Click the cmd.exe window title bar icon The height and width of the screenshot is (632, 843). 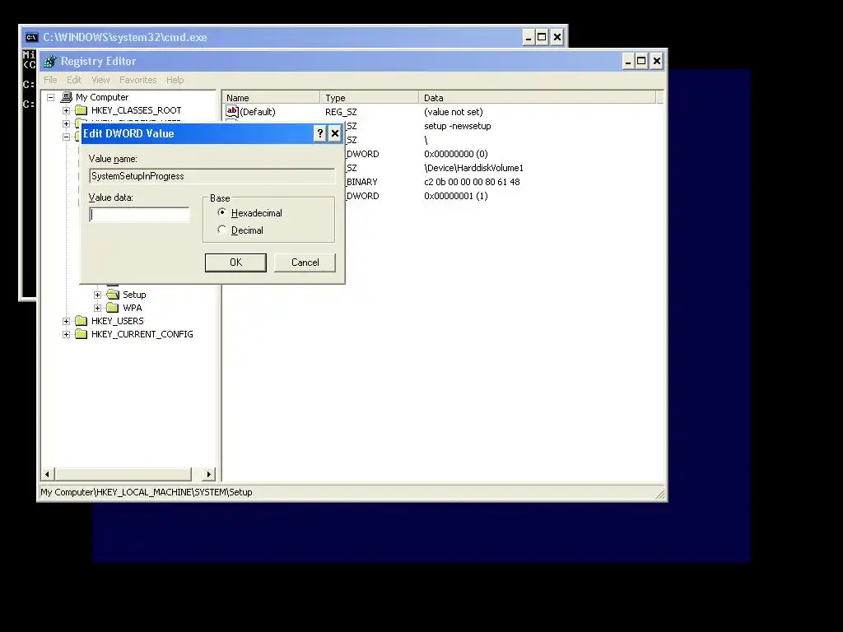32,37
